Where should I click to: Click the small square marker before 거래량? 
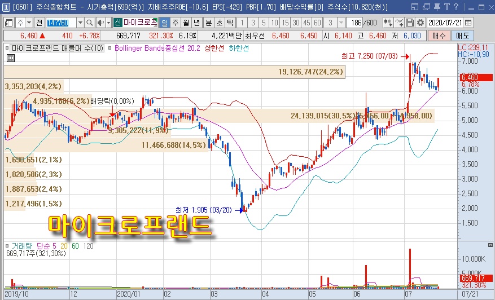[7, 246]
